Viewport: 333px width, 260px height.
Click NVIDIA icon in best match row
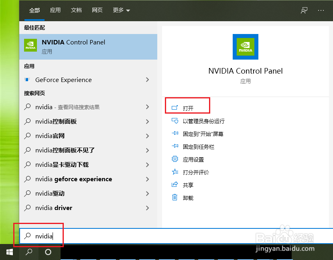(30, 45)
